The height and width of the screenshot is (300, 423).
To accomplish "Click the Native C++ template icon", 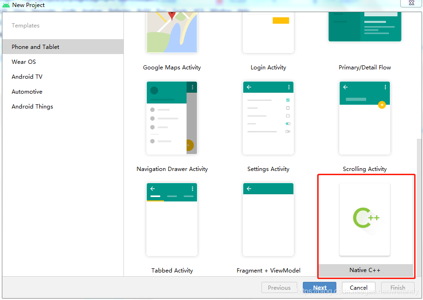I will [365, 219].
